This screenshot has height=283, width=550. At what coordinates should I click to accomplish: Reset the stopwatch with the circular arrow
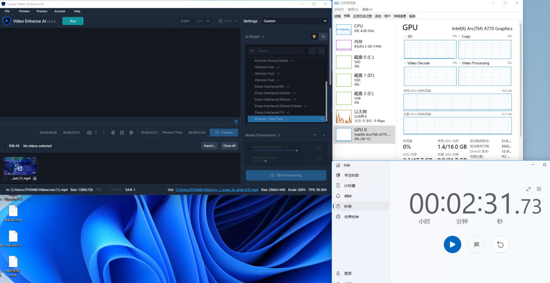coord(500,245)
